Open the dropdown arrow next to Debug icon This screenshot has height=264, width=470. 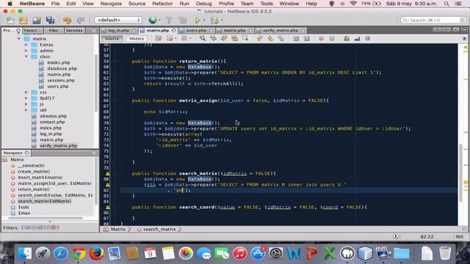[222, 20]
